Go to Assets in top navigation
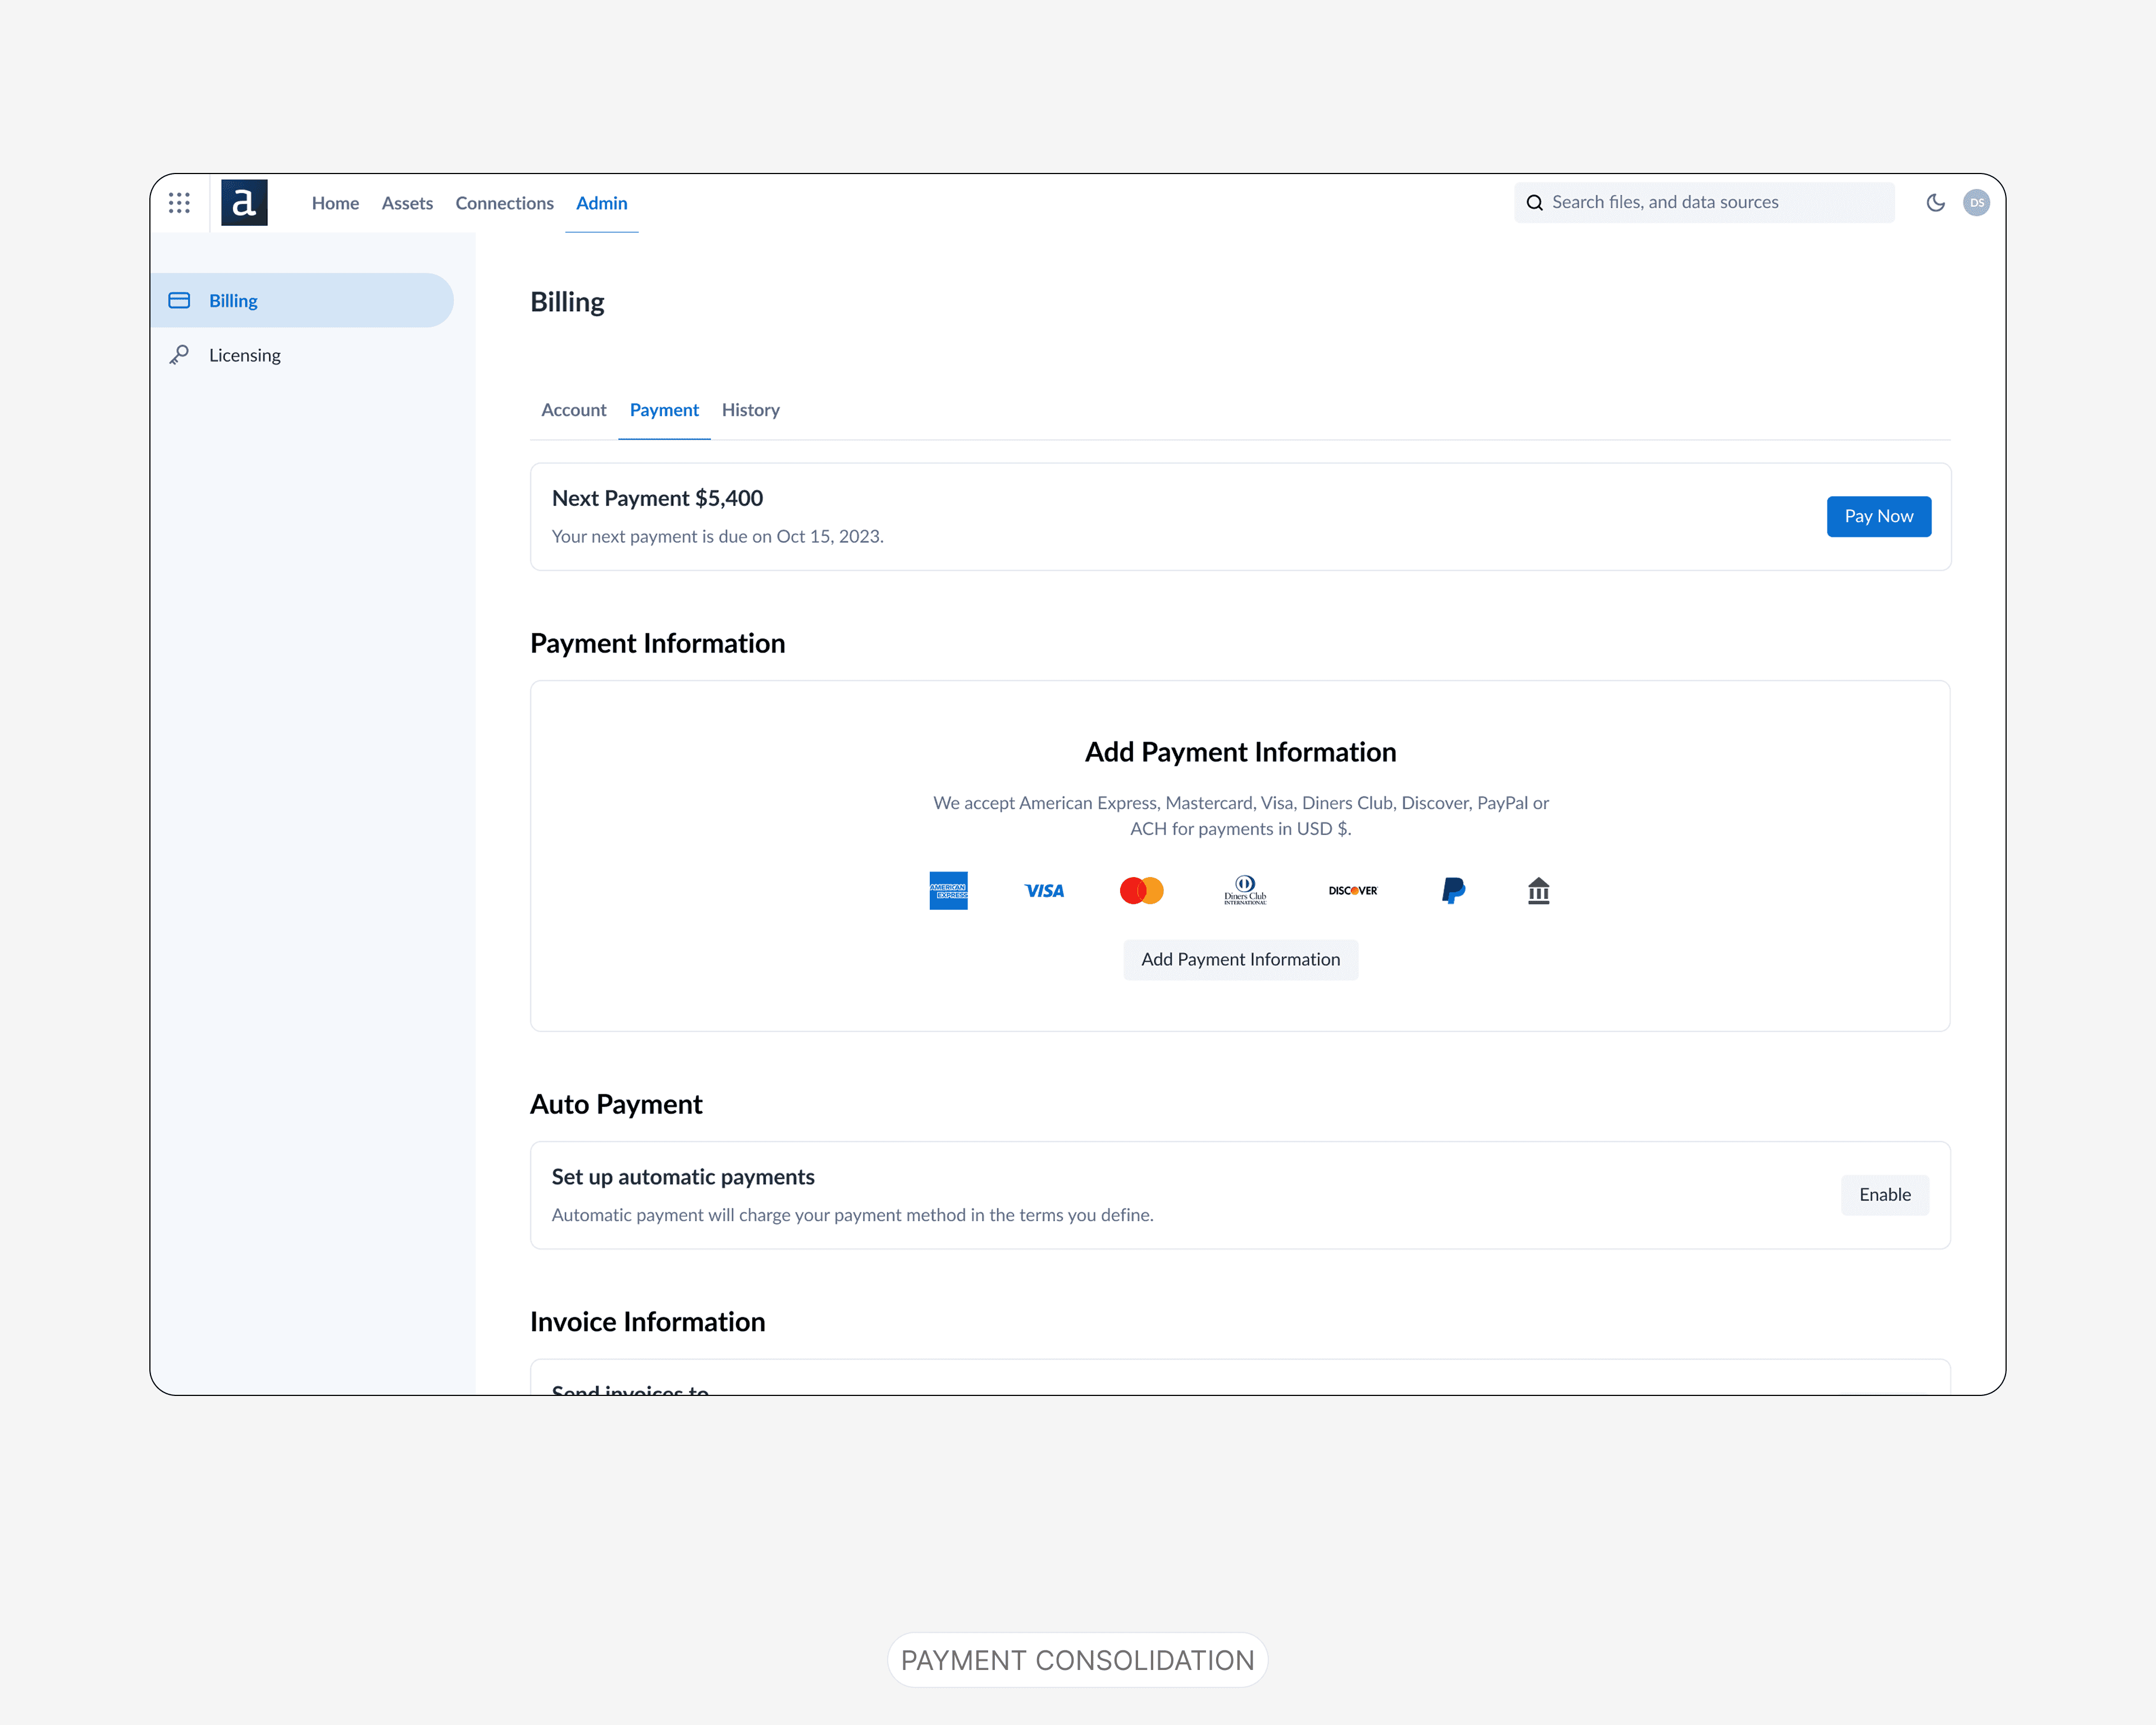 click(x=407, y=203)
